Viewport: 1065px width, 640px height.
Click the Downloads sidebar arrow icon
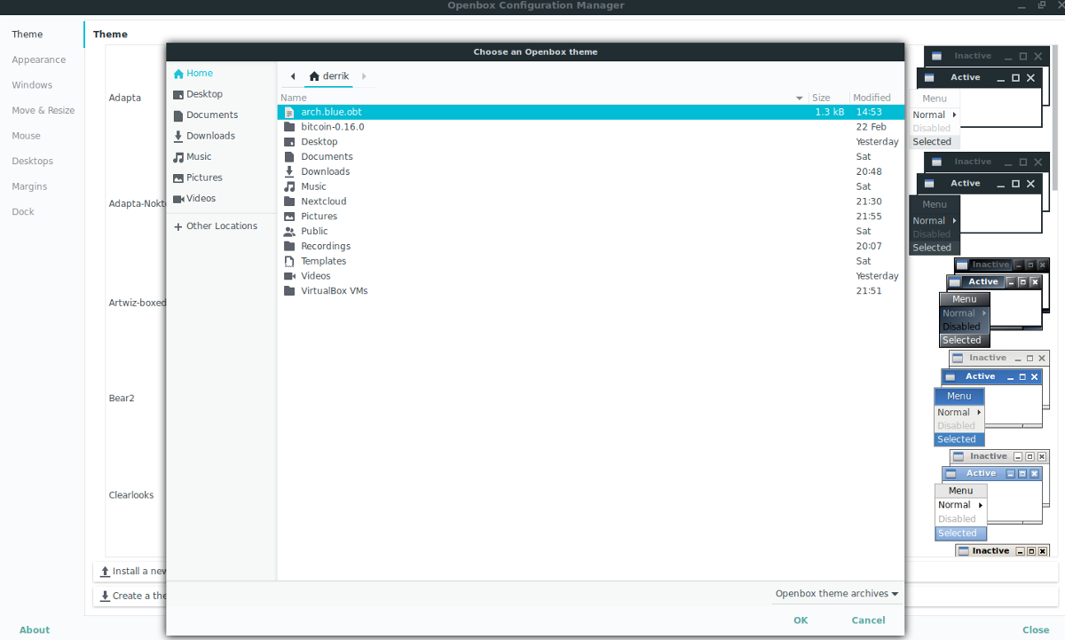(x=178, y=136)
